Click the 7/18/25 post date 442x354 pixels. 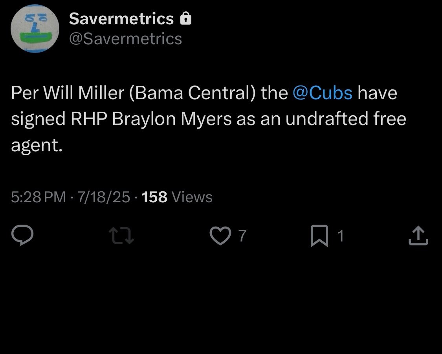[x=104, y=197]
